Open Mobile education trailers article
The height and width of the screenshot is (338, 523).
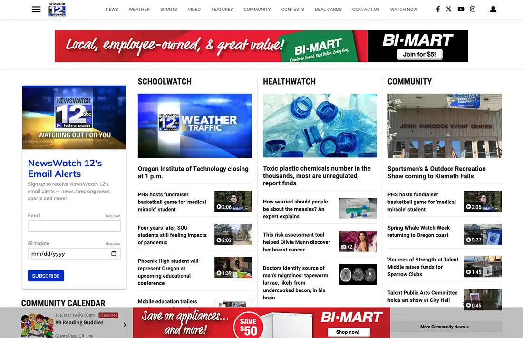[167, 301]
